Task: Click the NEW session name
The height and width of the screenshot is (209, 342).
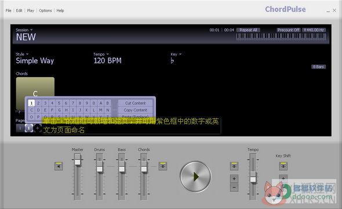Action: (x=26, y=37)
